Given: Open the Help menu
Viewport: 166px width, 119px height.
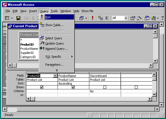Looking at the screenshot, I should click(76, 11).
